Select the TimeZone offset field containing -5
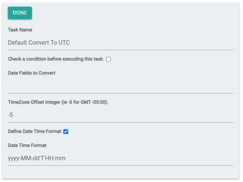The width and height of the screenshot is (243, 182). tap(121, 115)
